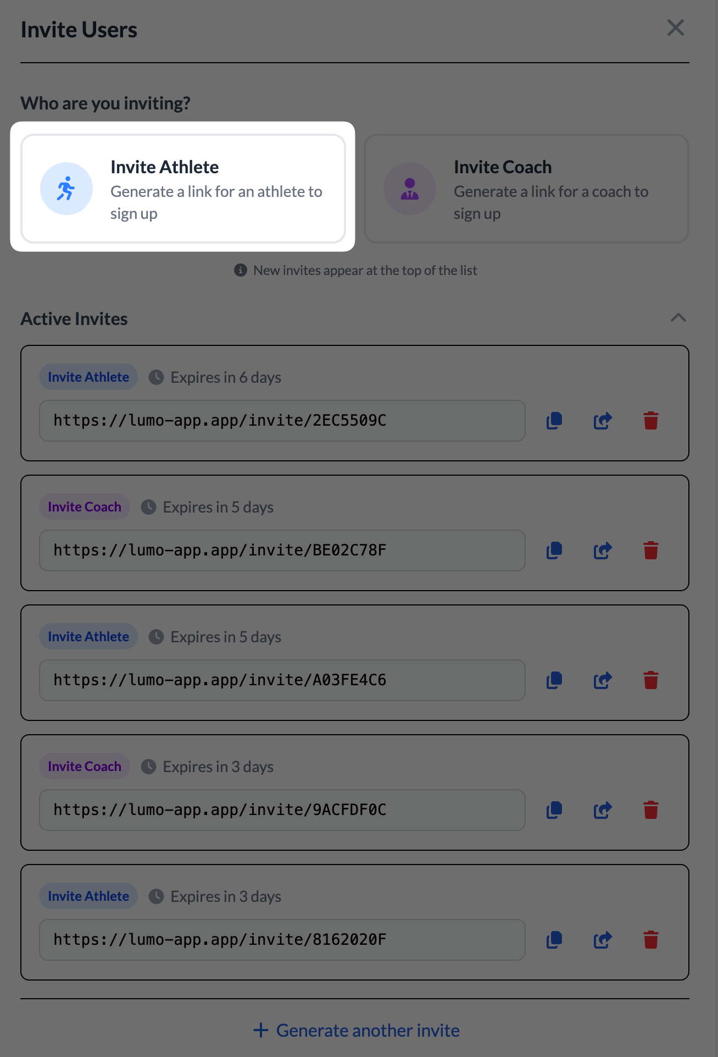The height and width of the screenshot is (1057, 718).
Task: Delete the 8162020F athlete invite
Action: pos(651,940)
